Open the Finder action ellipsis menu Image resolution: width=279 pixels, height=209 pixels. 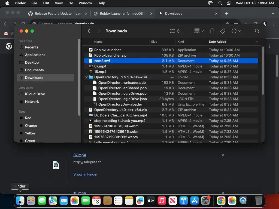pyautogui.click(x=236, y=31)
